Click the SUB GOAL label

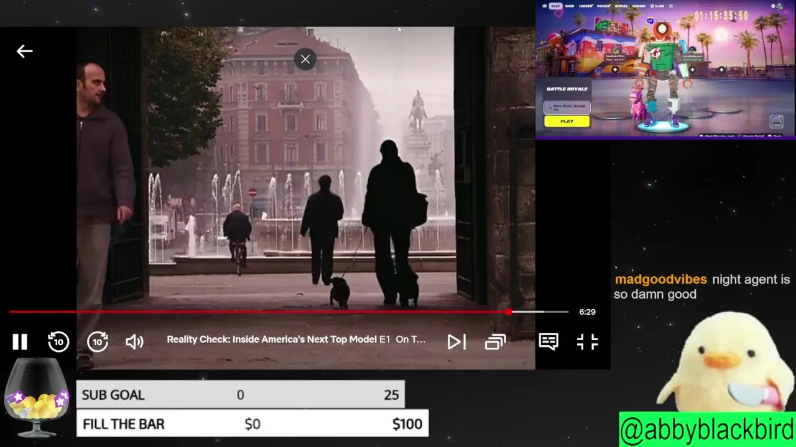point(113,395)
